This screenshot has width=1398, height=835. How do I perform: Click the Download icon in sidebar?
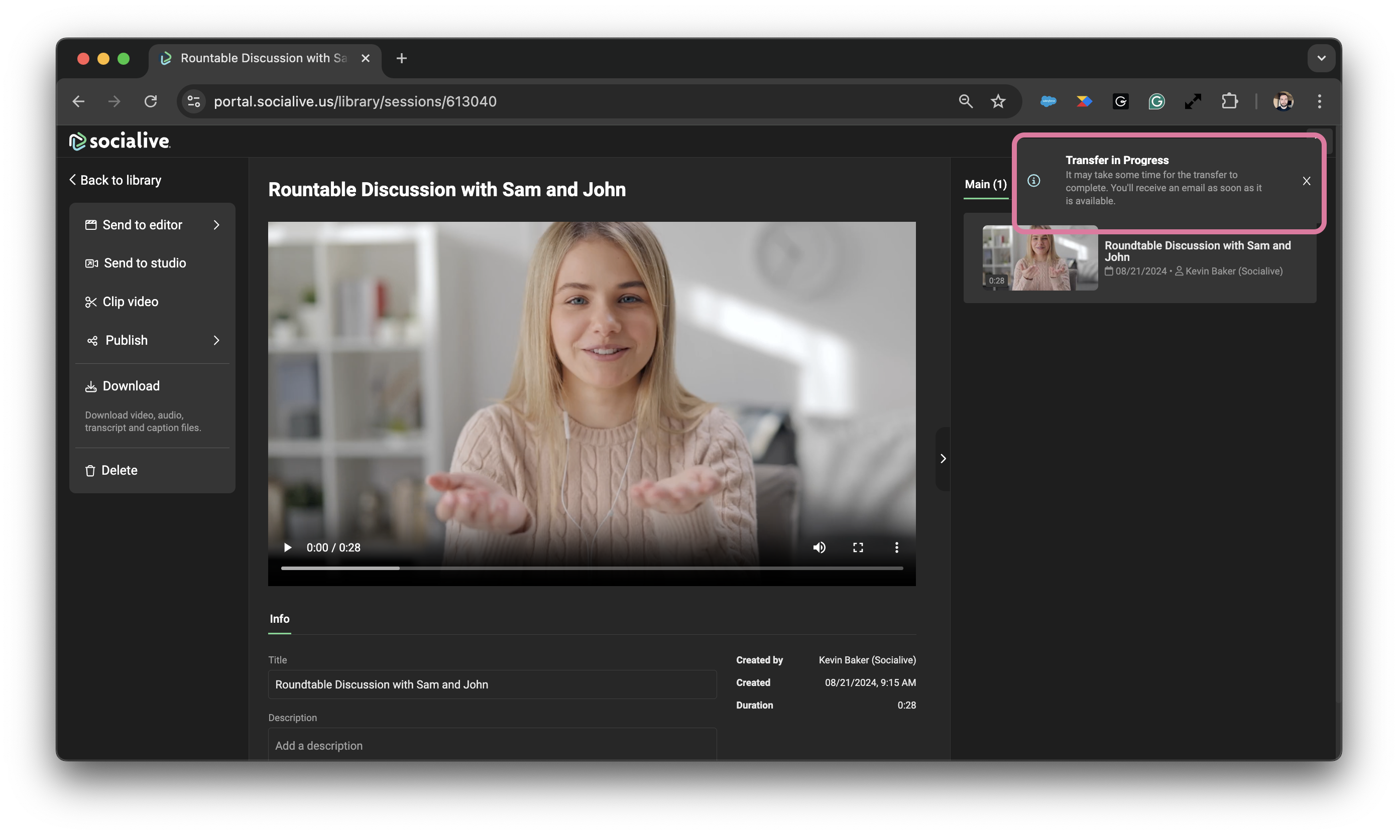(91, 386)
